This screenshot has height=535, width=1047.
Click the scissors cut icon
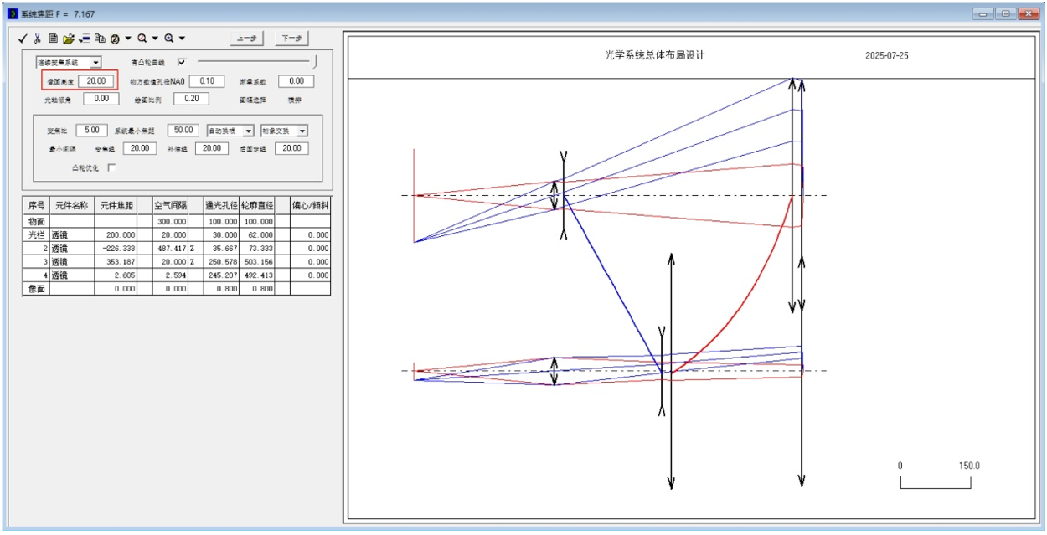pos(38,39)
